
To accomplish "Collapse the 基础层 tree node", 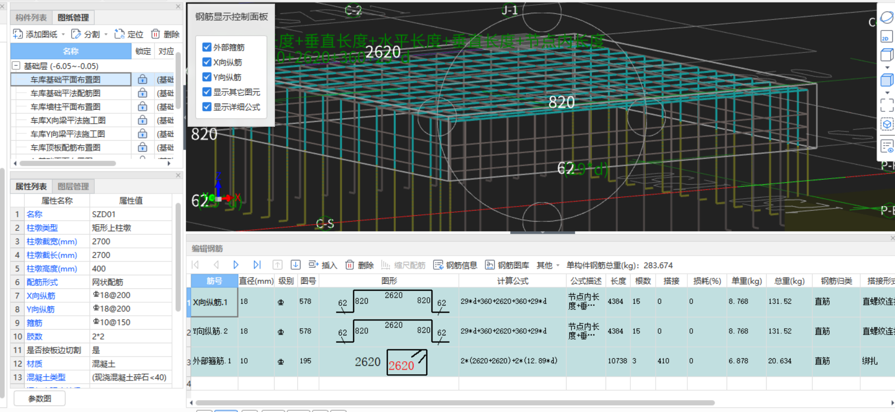I will coord(16,66).
